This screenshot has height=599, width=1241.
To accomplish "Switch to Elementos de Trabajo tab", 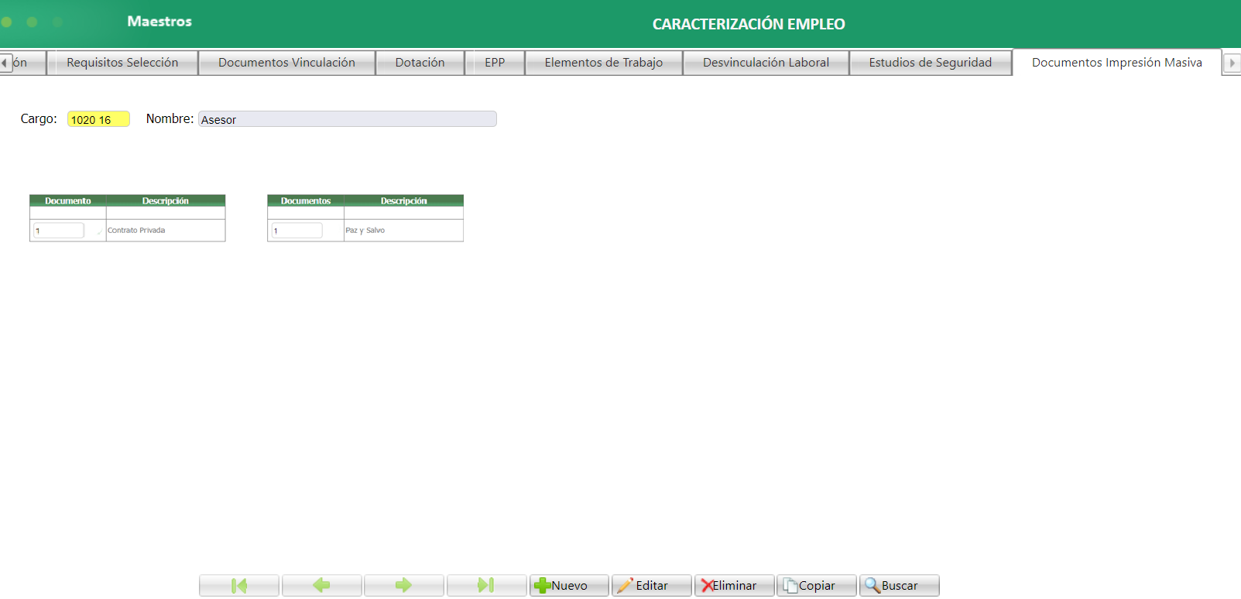I will point(604,63).
